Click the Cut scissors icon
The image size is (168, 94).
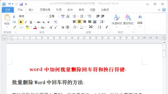[x=14, y=16]
